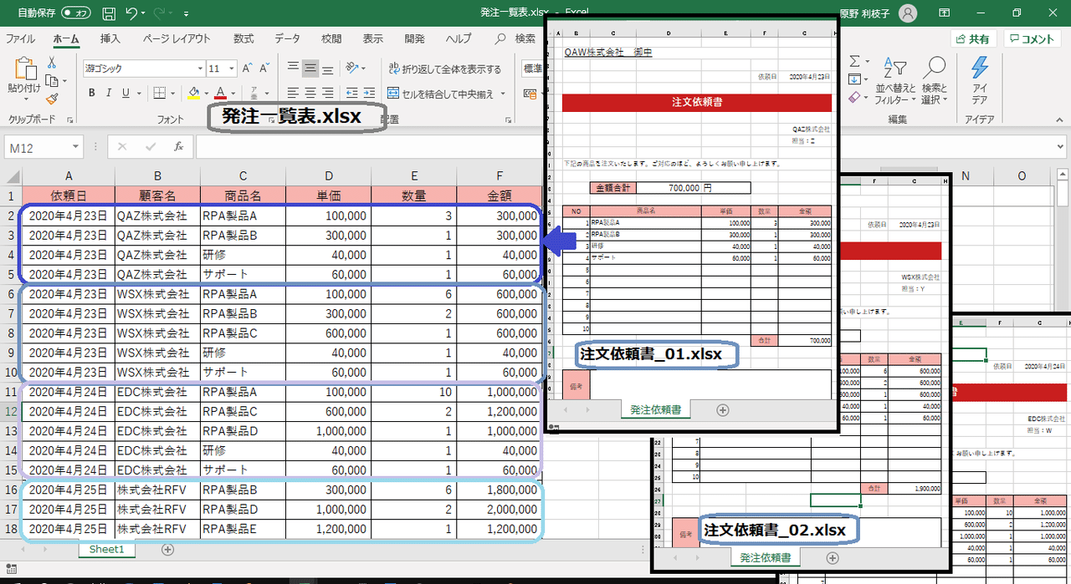
Task: Select the 発注依頼書 tab in 注文依頼書_01 window
Action: coord(655,409)
